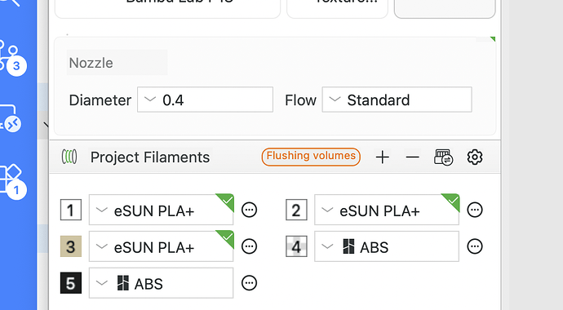This screenshot has width=563, height=310.
Task: Open sidebar icon with badge 3
Action: 11,57
